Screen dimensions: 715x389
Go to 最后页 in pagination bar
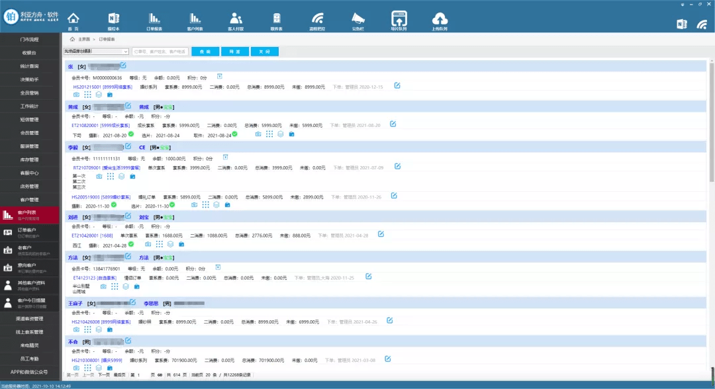[x=119, y=375]
